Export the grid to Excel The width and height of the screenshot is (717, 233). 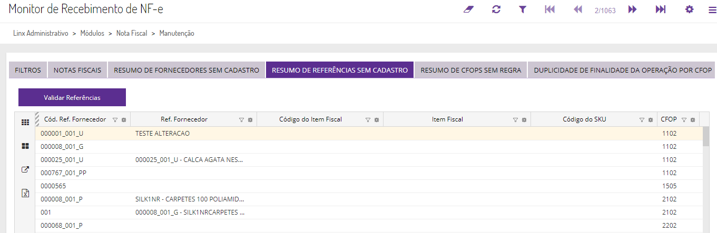(25, 193)
